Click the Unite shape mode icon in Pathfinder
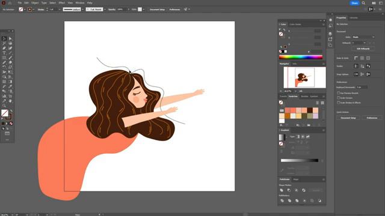The image size is (385, 216). (282, 190)
